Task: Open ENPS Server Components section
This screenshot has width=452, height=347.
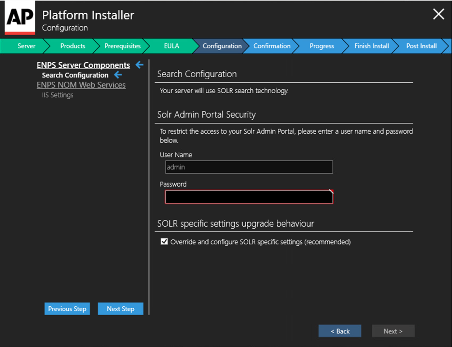Action: pyautogui.click(x=83, y=65)
